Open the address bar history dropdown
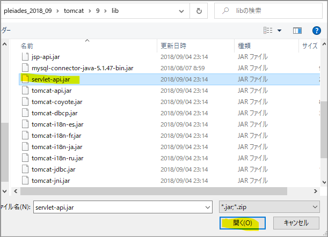This screenshot has width=328, height=237. (181, 11)
